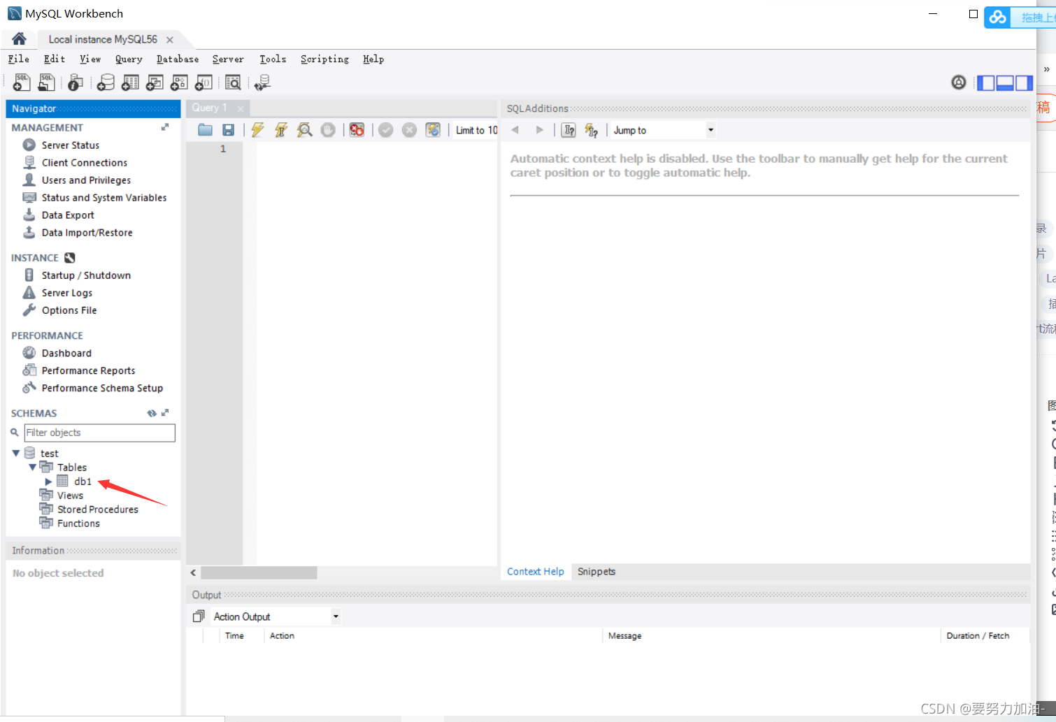The image size is (1056, 722).
Task: Execute statement under cursor icon
Action: tap(281, 130)
